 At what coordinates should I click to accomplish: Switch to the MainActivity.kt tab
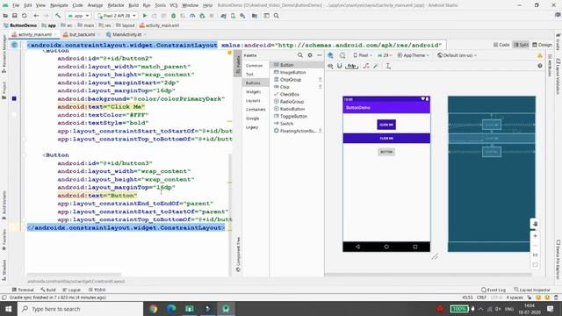click(x=126, y=35)
